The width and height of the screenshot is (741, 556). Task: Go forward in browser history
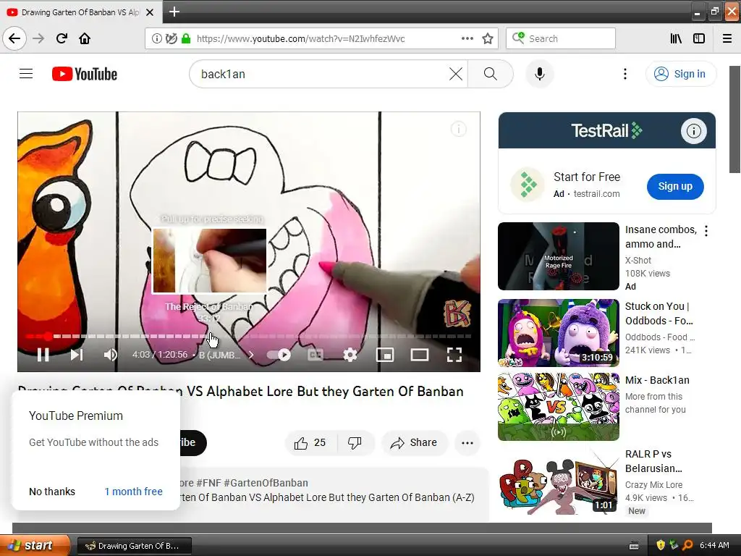(x=38, y=38)
